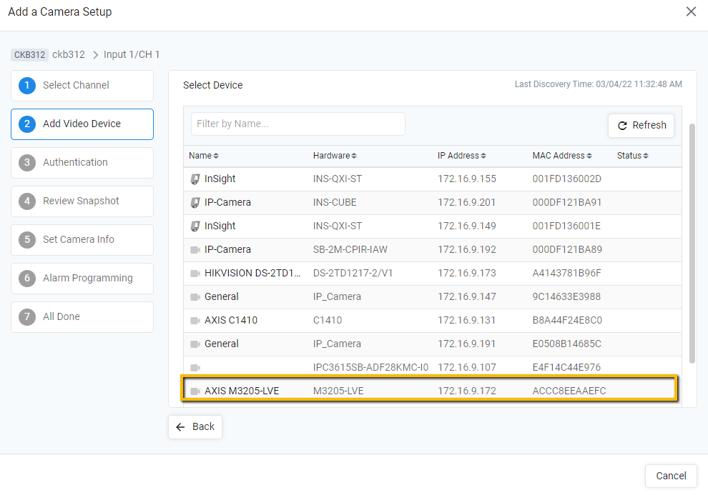Screen dimensions: 708x495
Task: Click the camera icon in the IPC3615SB row
Action: (x=195, y=367)
